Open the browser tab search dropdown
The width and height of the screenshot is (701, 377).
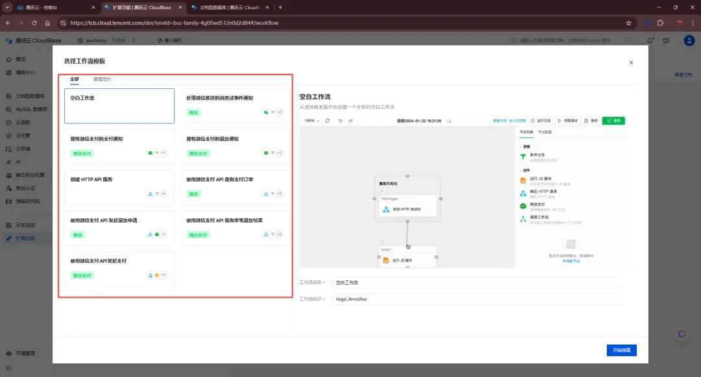pos(7,8)
